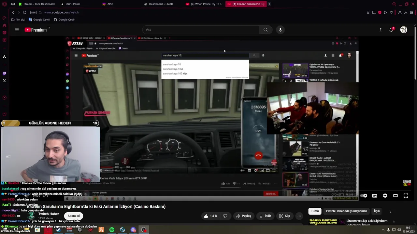Click the YouTube Ara search field

(200, 30)
